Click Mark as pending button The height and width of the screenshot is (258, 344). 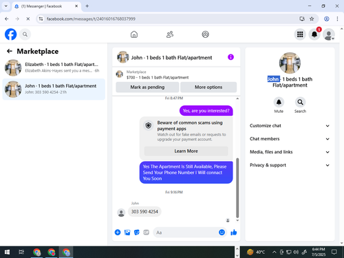pos(147,87)
